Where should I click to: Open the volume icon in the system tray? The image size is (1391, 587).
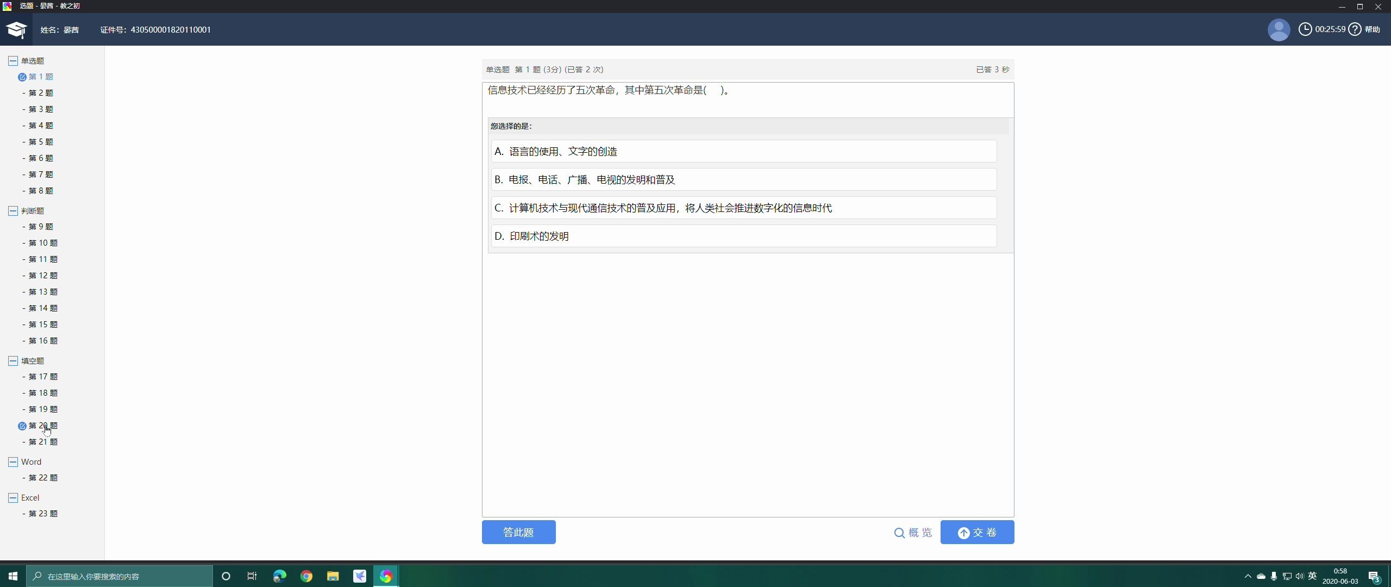[x=1299, y=576]
